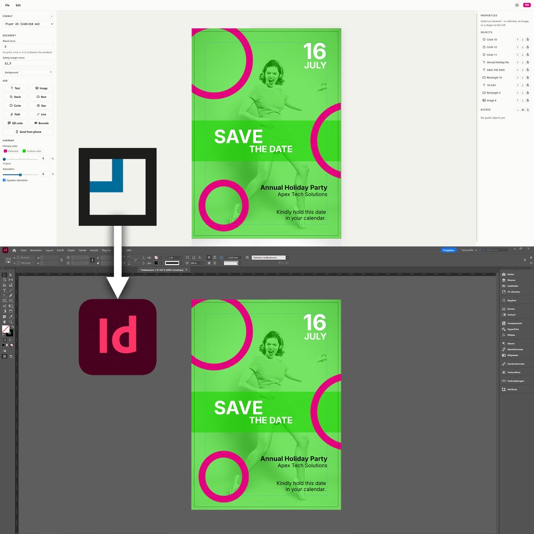Open the Farbfelder panel in InDesign
Viewport: 534px width, 534px height.
[x=510, y=286]
